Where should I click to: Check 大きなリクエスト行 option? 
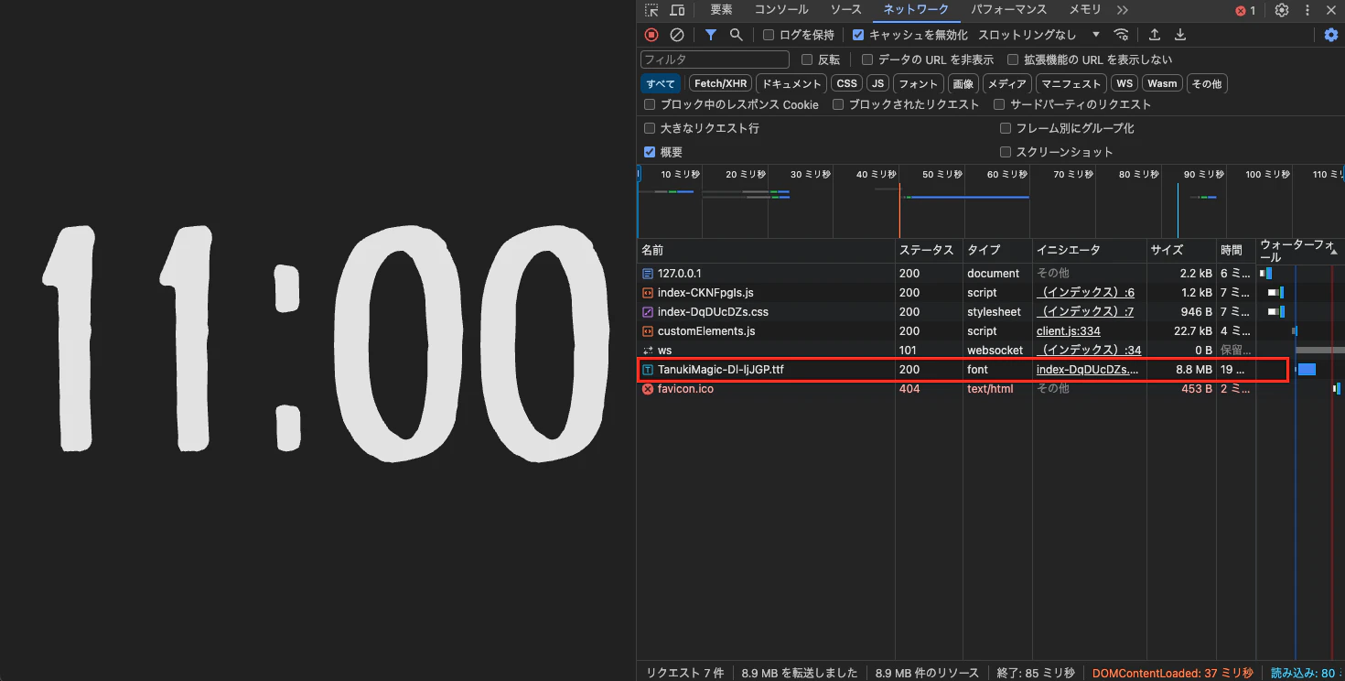pos(650,128)
